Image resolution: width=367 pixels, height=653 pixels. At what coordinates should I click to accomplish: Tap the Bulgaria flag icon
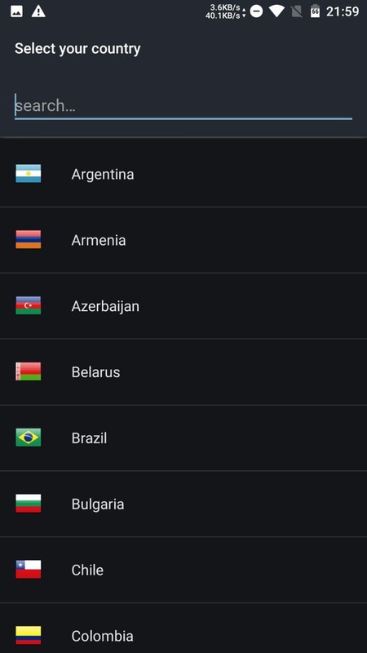tap(29, 504)
